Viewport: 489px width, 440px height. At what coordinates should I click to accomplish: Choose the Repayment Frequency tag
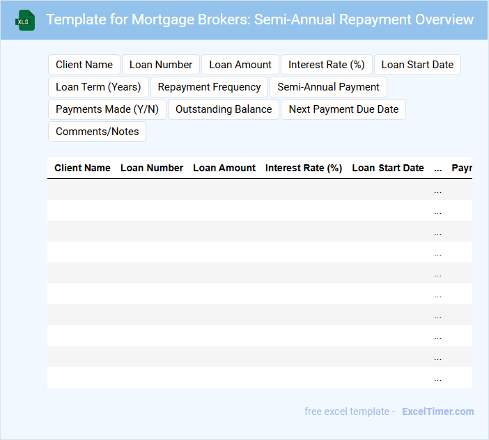[x=209, y=87]
